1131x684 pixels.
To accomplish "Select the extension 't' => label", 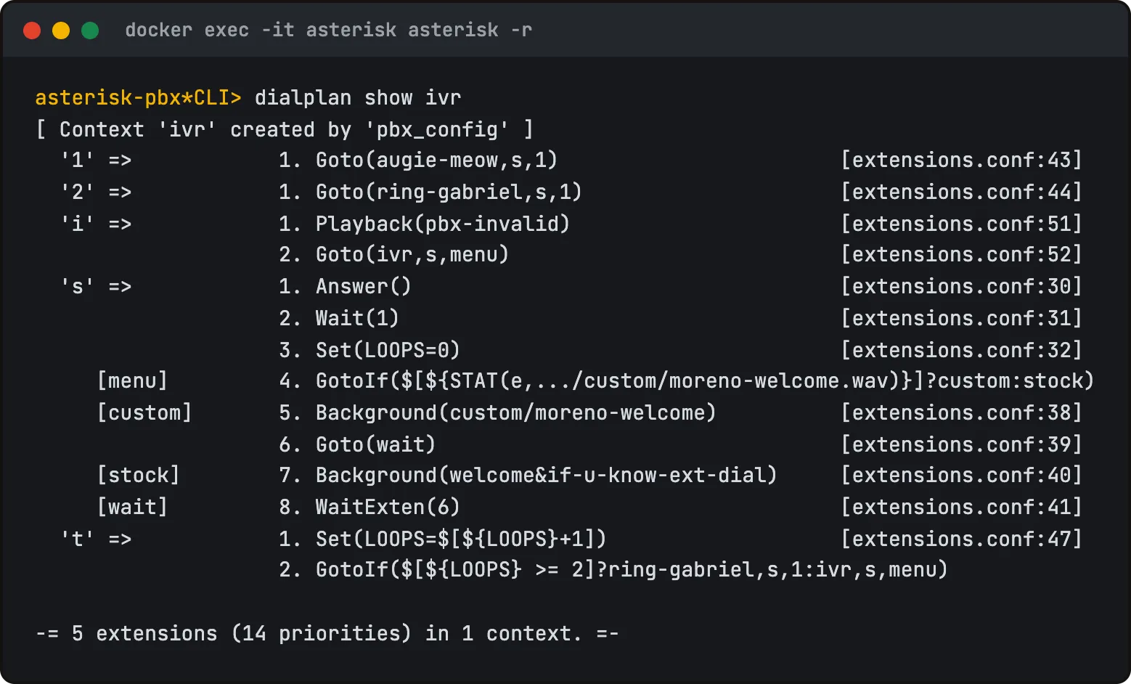I will click(x=96, y=540).
